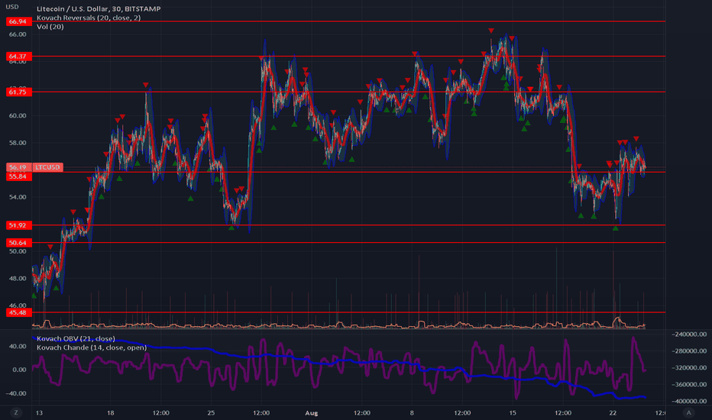Click the Z button on the time axis
This screenshot has height=420, width=712.
pos(16,412)
